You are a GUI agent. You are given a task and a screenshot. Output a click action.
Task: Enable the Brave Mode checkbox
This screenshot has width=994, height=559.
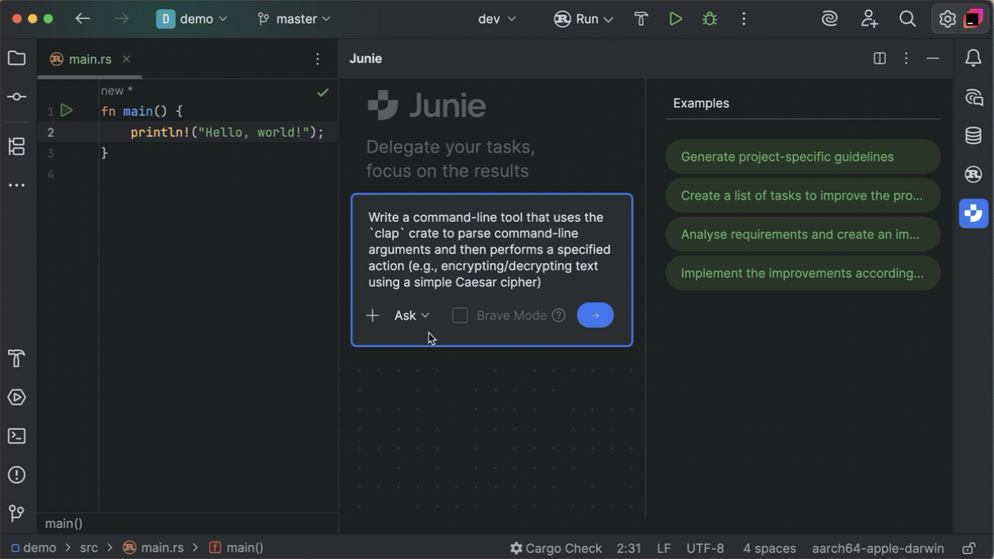460,315
